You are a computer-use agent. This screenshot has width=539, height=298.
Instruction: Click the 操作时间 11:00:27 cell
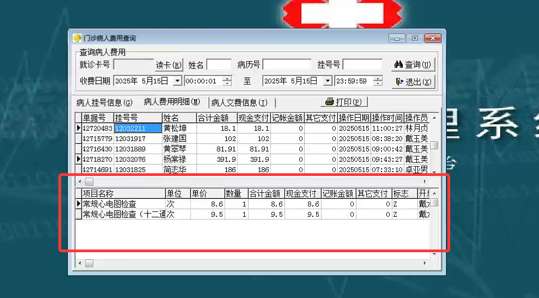click(387, 128)
